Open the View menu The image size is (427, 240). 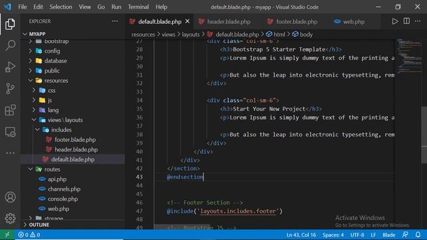pos(85,7)
